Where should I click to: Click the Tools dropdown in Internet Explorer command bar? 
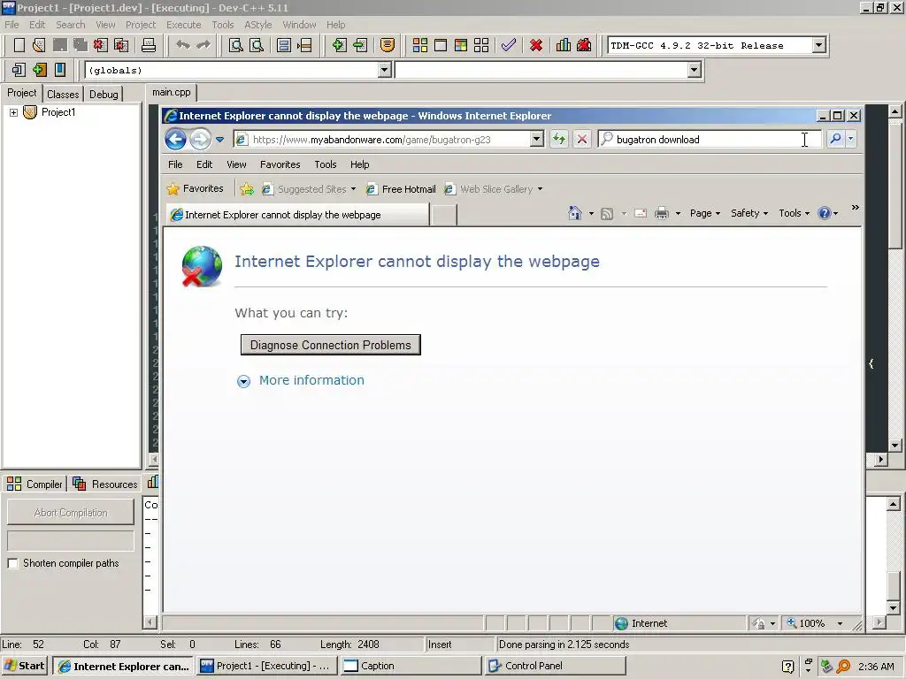[x=794, y=213]
